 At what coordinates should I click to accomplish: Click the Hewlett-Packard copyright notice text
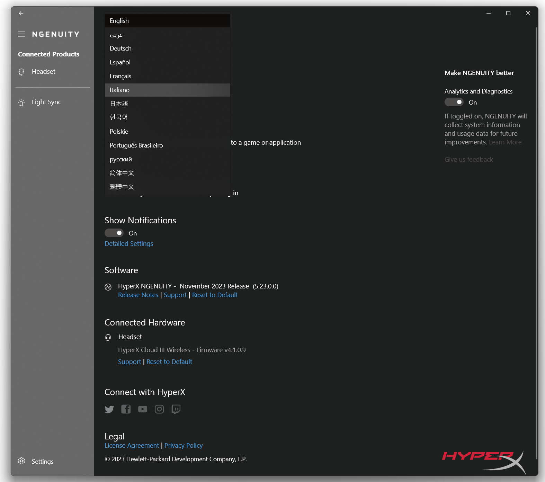point(176,459)
